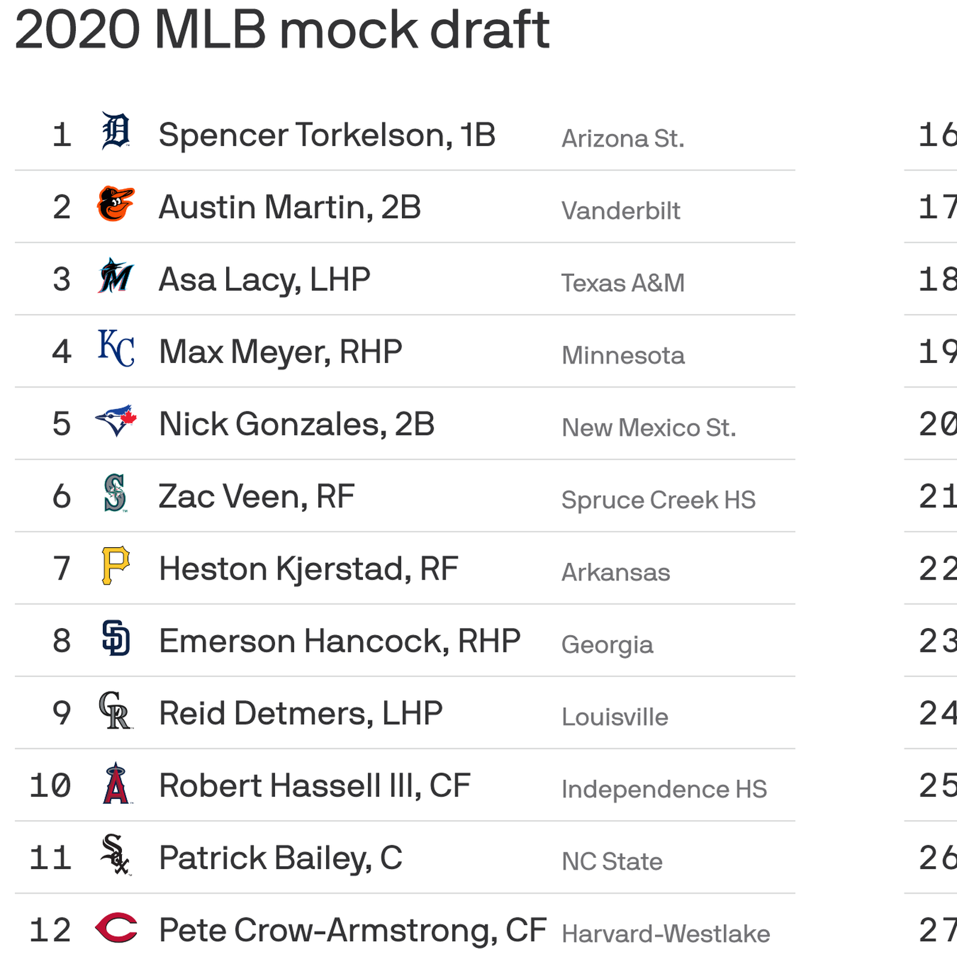The image size is (957, 957).
Task: Click the Miami Marlins logo
Action: pyautogui.click(x=115, y=276)
